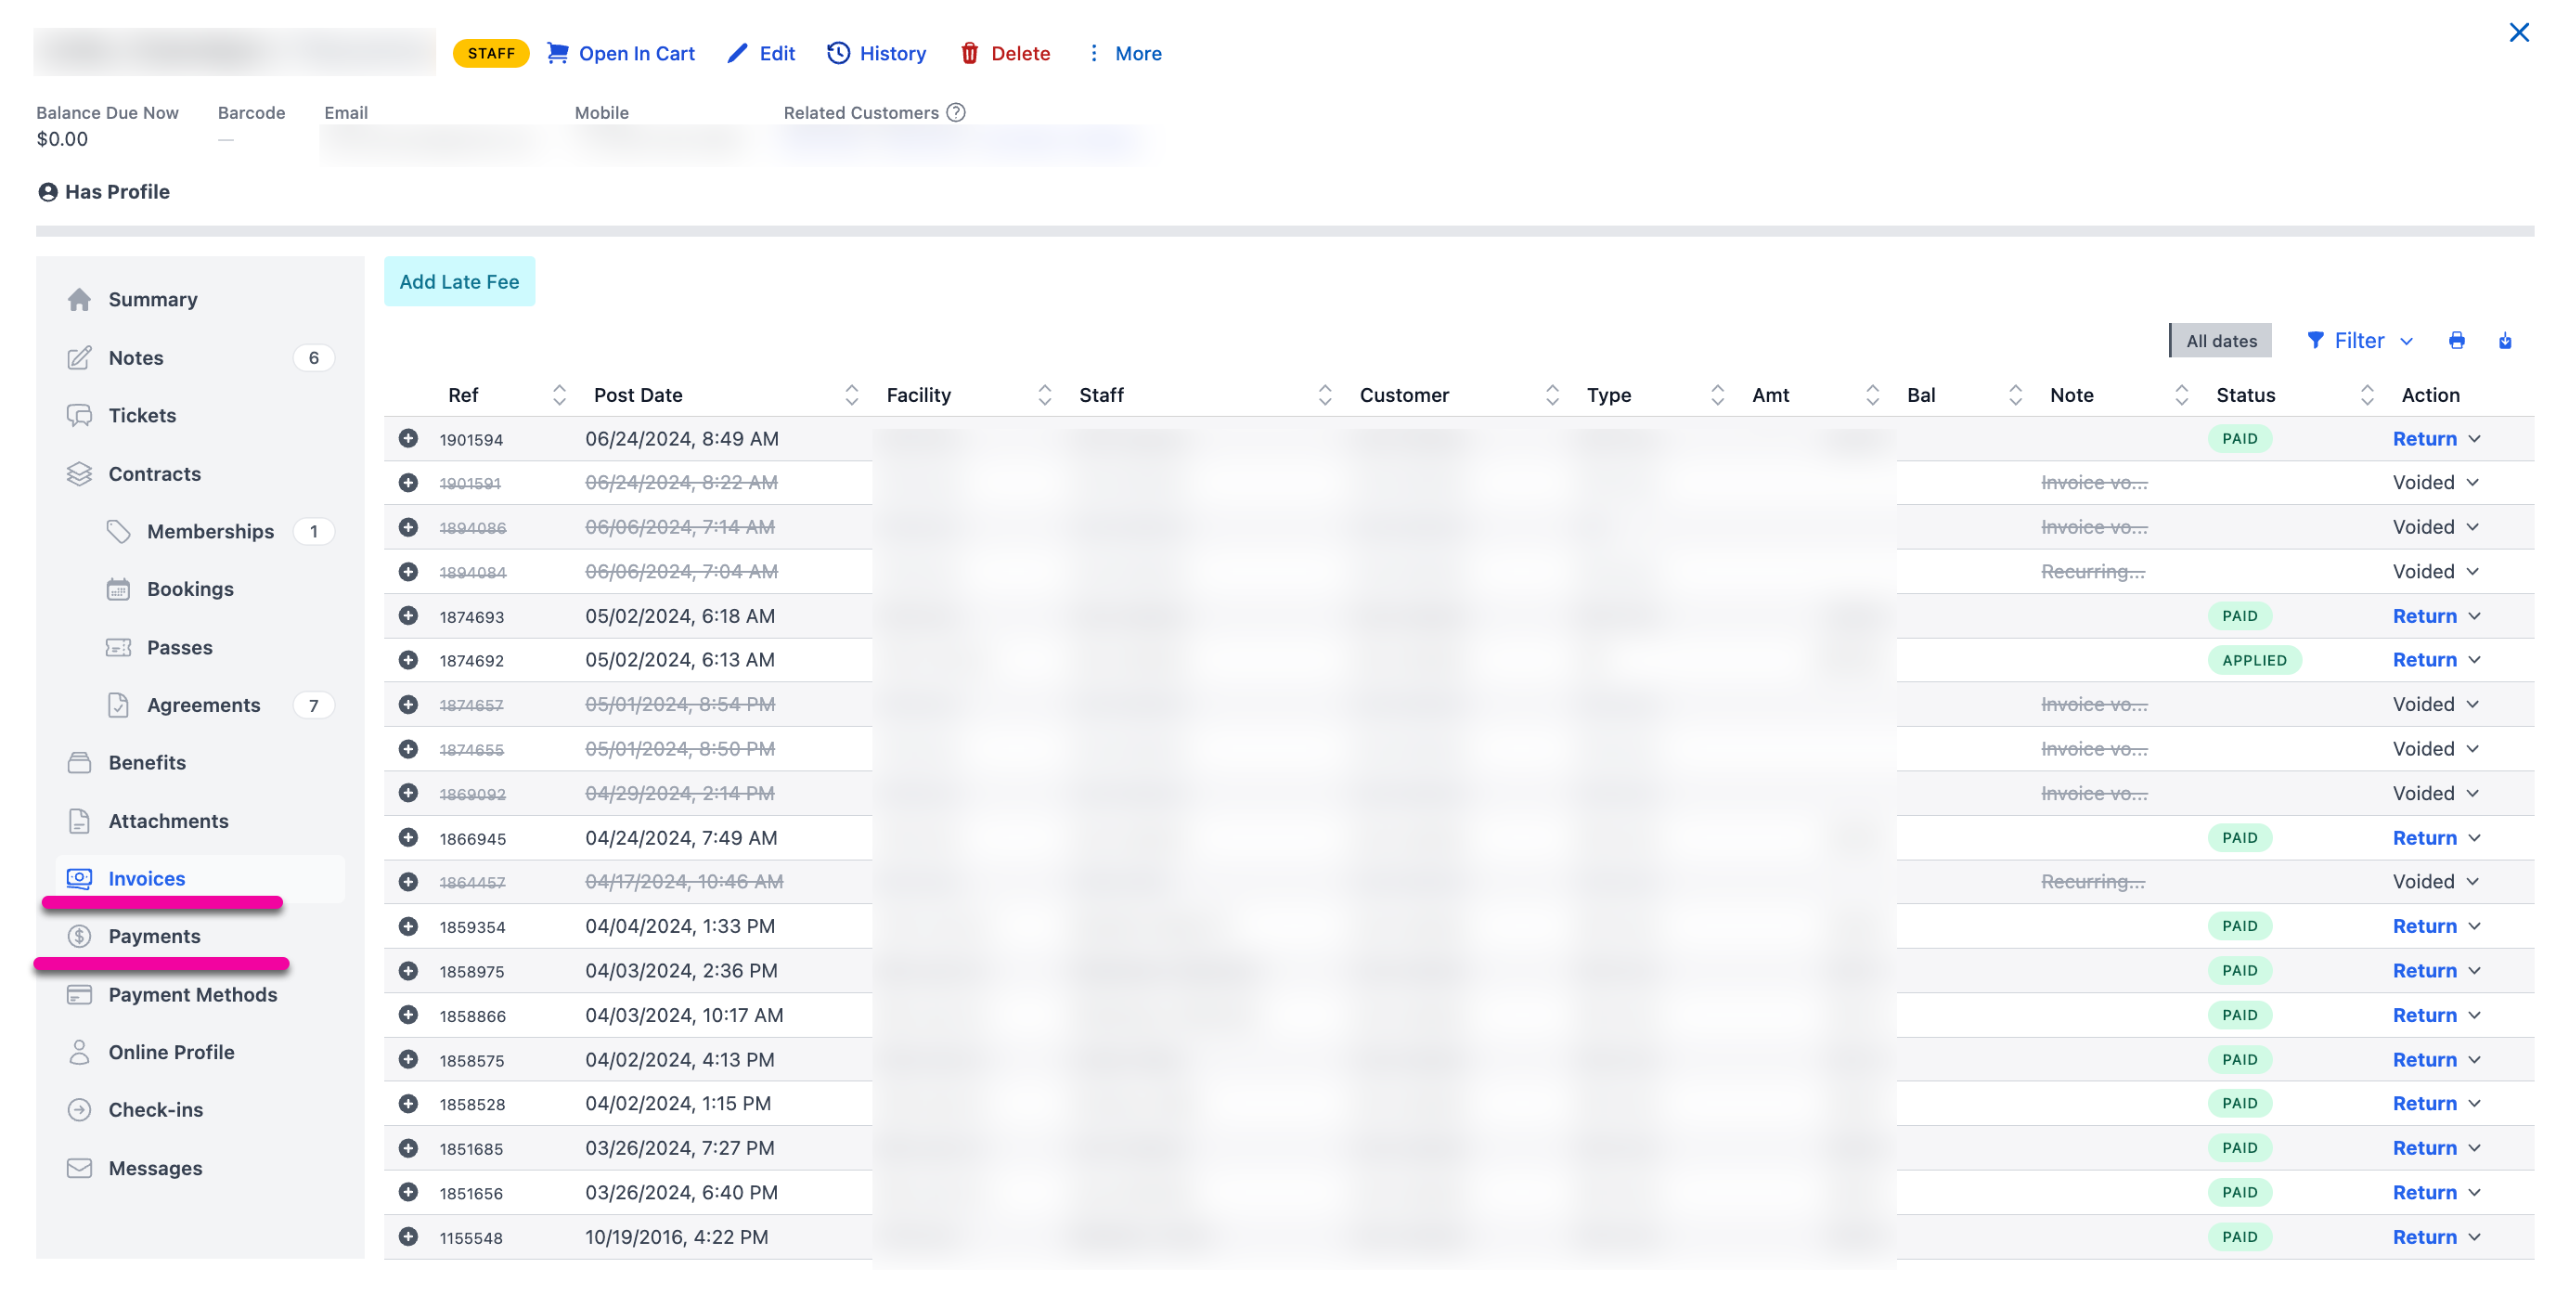Sort table by Facility column
The height and width of the screenshot is (1294, 2556).
(1045, 395)
